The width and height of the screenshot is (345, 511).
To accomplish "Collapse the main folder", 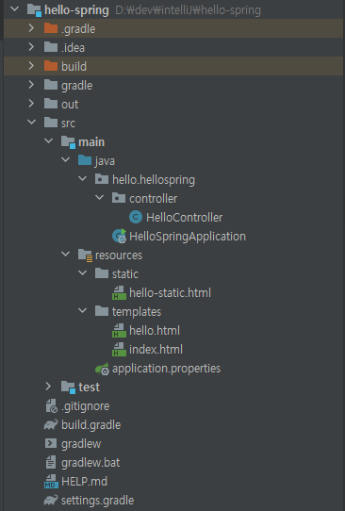I will [x=48, y=141].
